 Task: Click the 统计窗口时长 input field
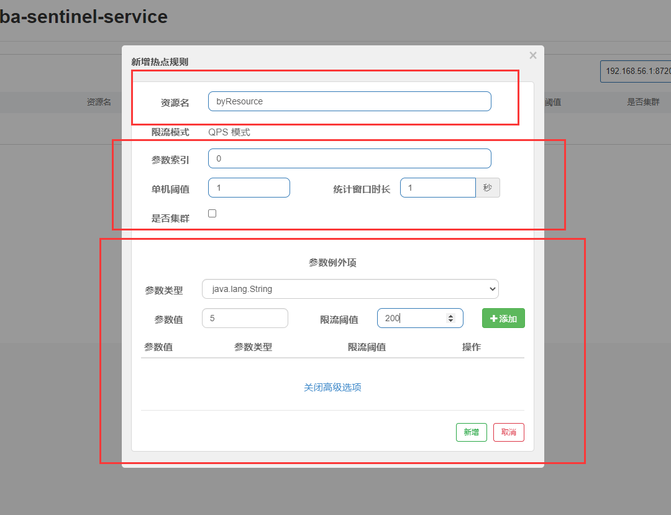tap(437, 187)
